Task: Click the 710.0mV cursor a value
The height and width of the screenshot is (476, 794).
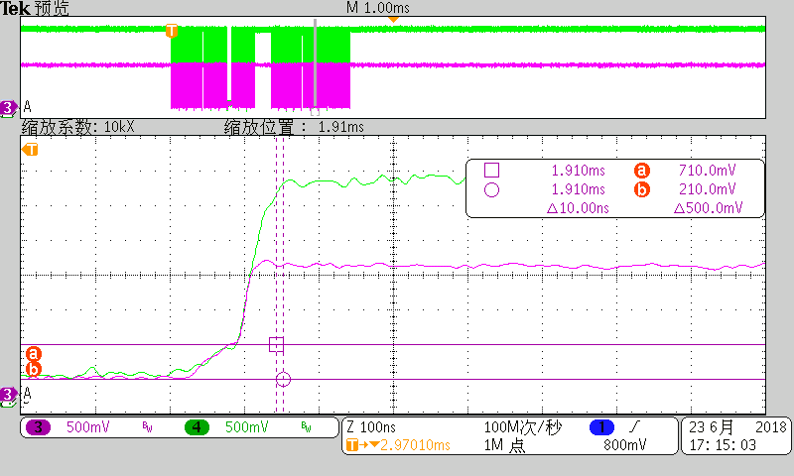Action: pyautogui.click(x=708, y=171)
